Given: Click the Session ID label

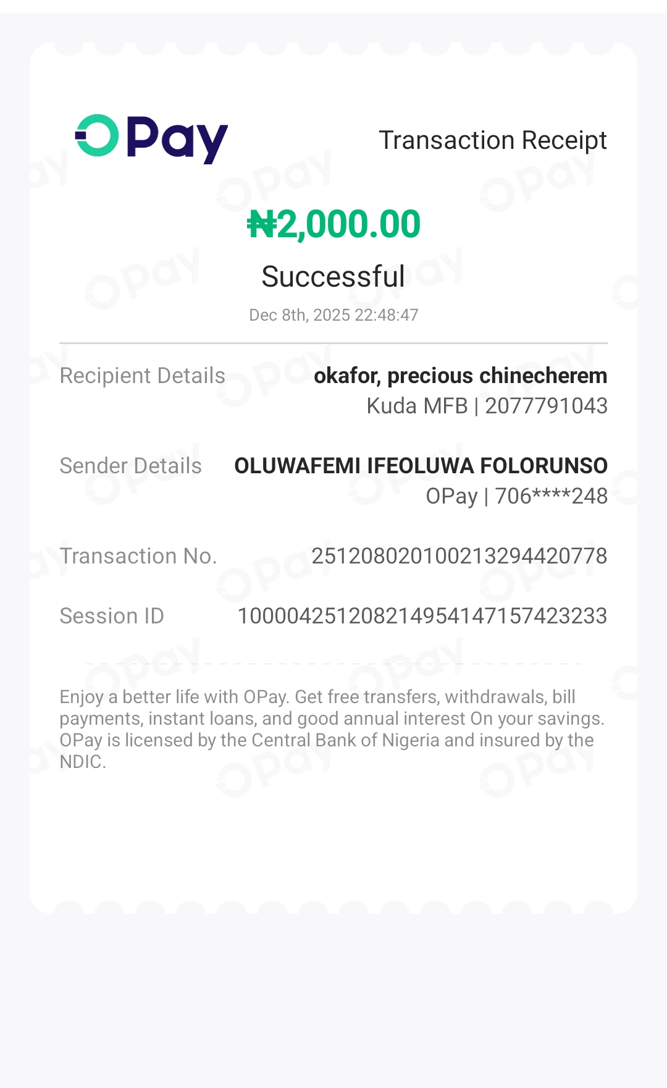Looking at the screenshot, I should click(112, 616).
